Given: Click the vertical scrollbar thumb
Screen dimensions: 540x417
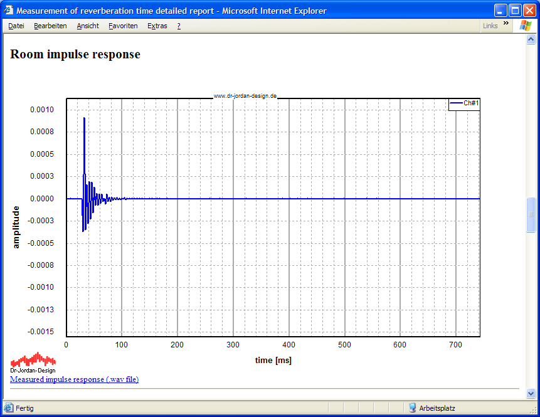Looking at the screenshot, I should tap(531, 215).
